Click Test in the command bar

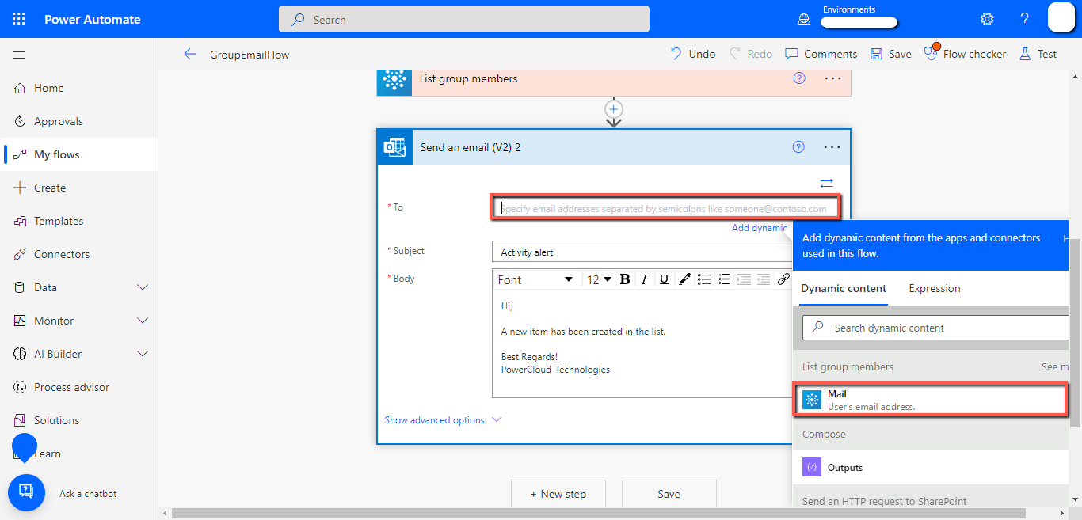point(1038,54)
